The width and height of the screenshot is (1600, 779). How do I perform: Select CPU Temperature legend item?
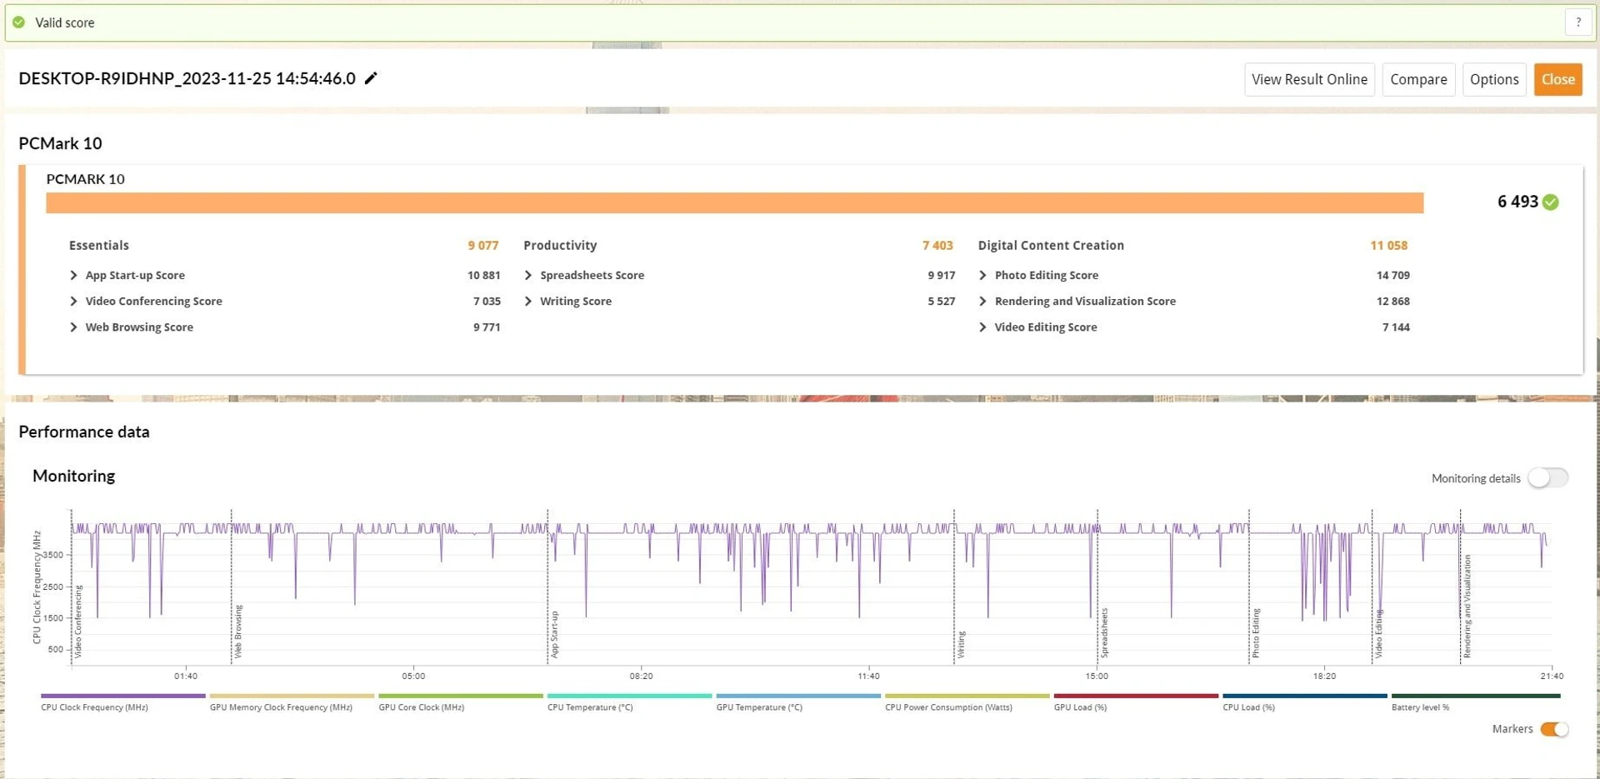click(x=629, y=702)
